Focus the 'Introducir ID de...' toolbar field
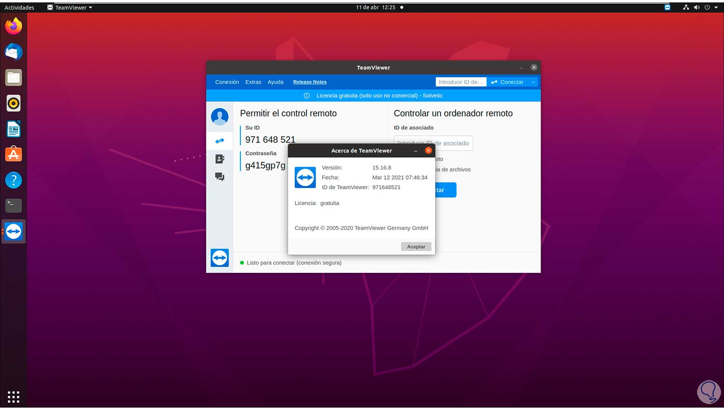The width and height of the screenshot is (724, 410). tap(461, 82)
